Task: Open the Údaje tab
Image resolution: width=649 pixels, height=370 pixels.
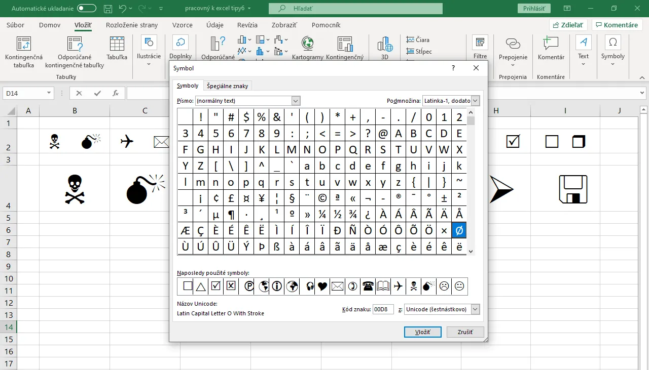Action: click(215, 25)
